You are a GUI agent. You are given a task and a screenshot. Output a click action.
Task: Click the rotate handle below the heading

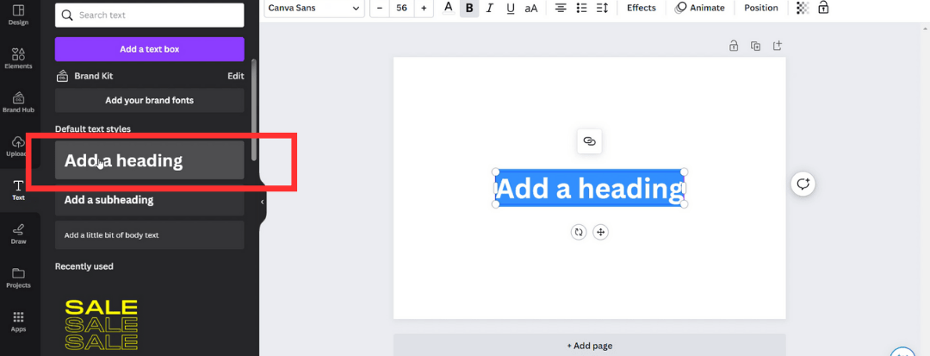click(579, 232)
